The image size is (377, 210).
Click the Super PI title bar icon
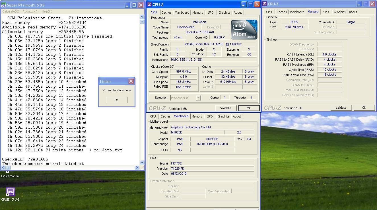click(x=4, y=5)
